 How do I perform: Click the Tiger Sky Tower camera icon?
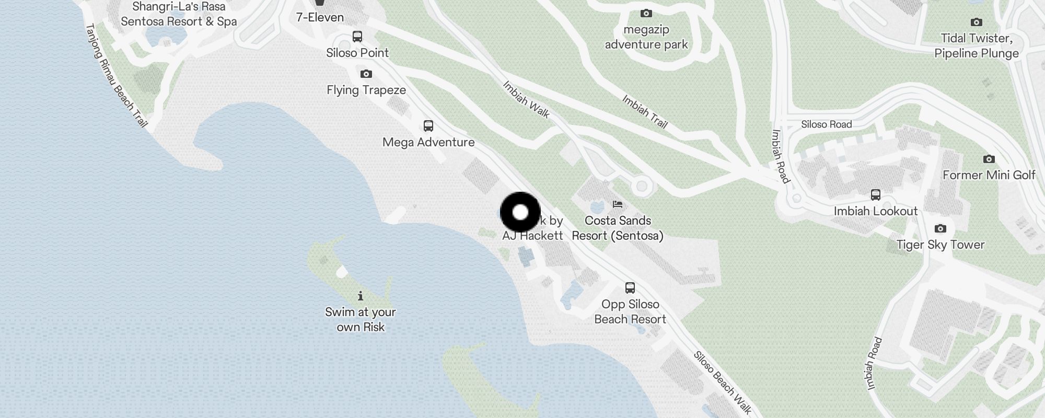940,228
